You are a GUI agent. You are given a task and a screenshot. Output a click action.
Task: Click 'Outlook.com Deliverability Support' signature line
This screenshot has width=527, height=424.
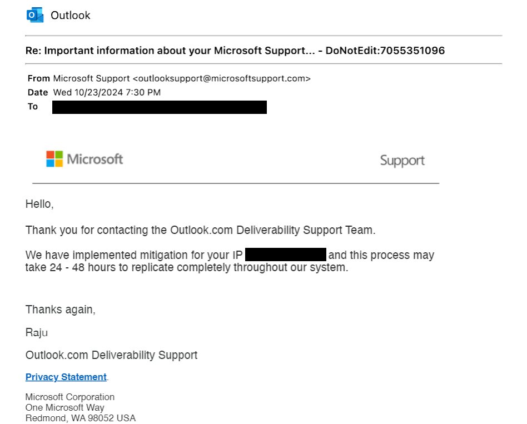111,355
